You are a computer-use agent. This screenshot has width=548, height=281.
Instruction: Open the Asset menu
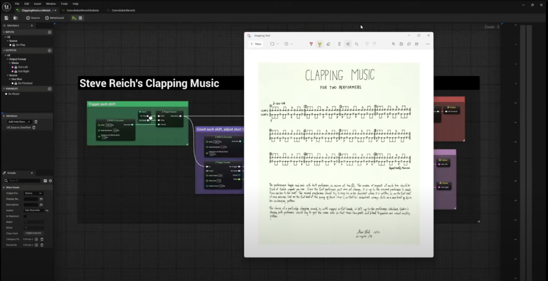point(37,4)
